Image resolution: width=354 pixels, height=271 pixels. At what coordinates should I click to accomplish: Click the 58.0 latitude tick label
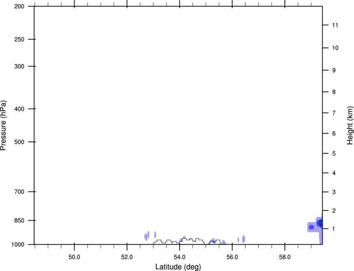285,257
